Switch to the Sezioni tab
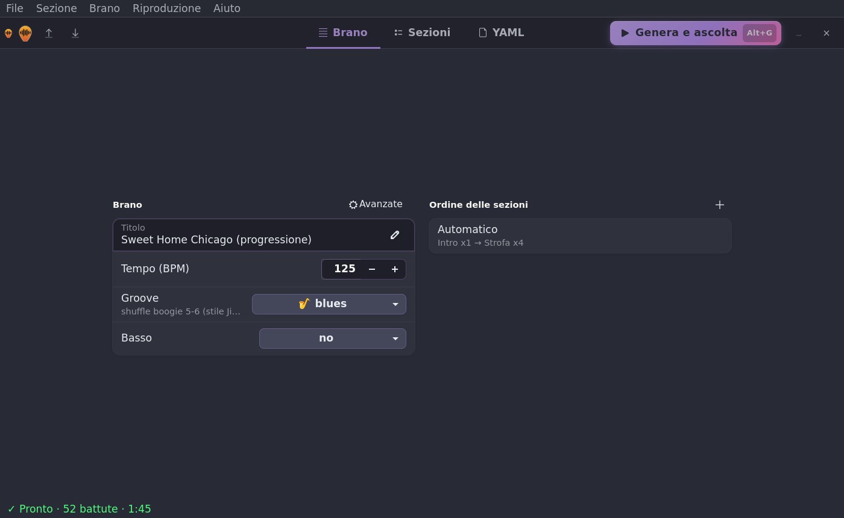Screen dimensions: 844x518 (422, 33)
